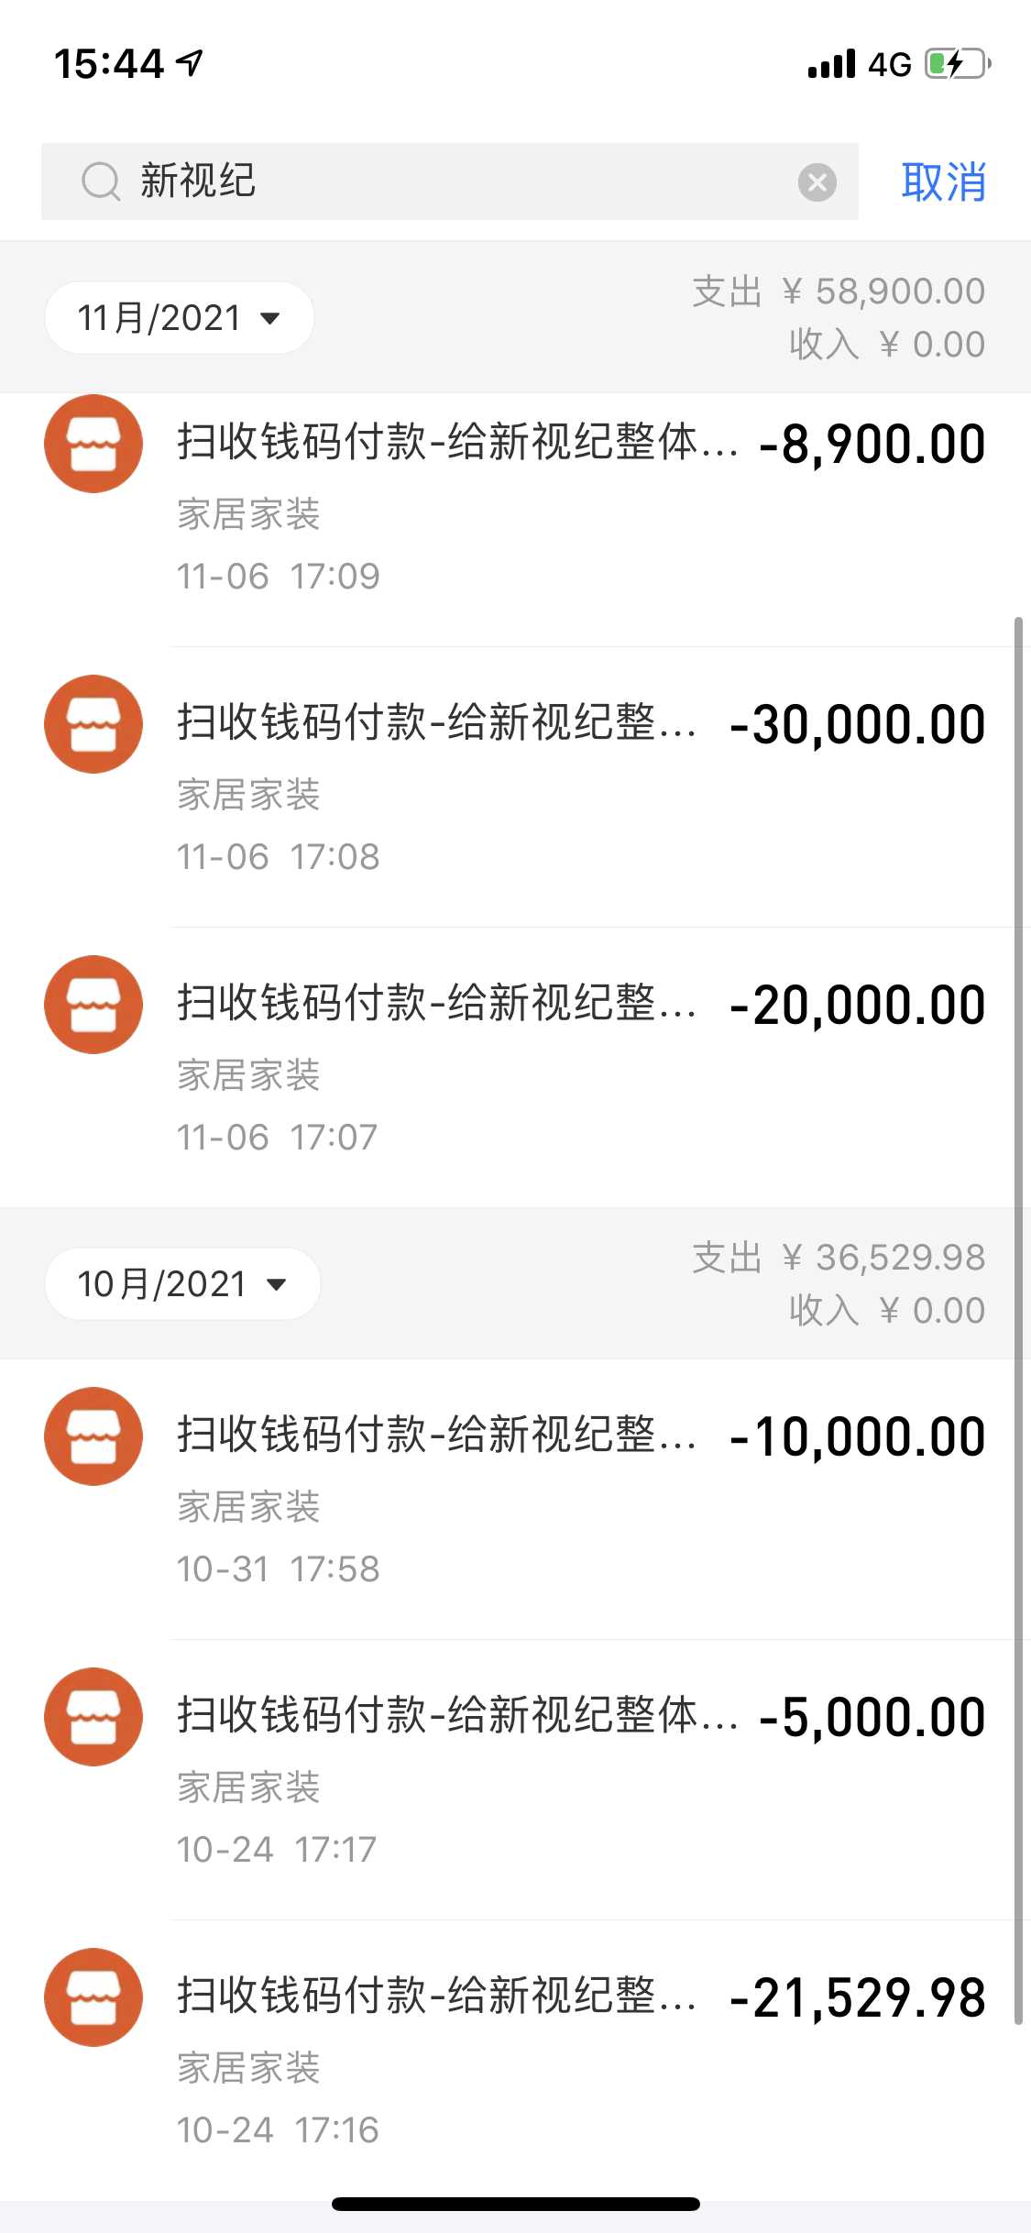The image size is (1031, 2233).
Task: Tap 取消 to cancel the search
Action: click(943, 181)
